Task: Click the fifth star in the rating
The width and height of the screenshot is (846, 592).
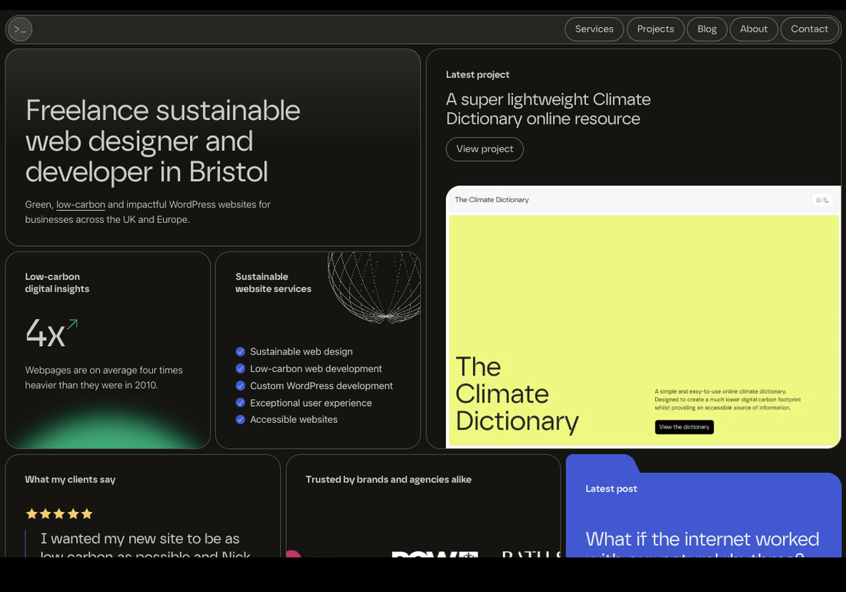Action: coord(86,513)
